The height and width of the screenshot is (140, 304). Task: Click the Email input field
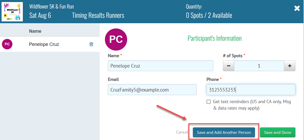click(x=152, y=90)
